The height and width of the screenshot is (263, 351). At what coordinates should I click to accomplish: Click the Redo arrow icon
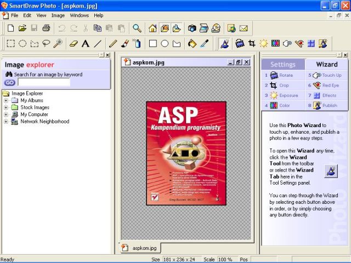pos(74,28)
